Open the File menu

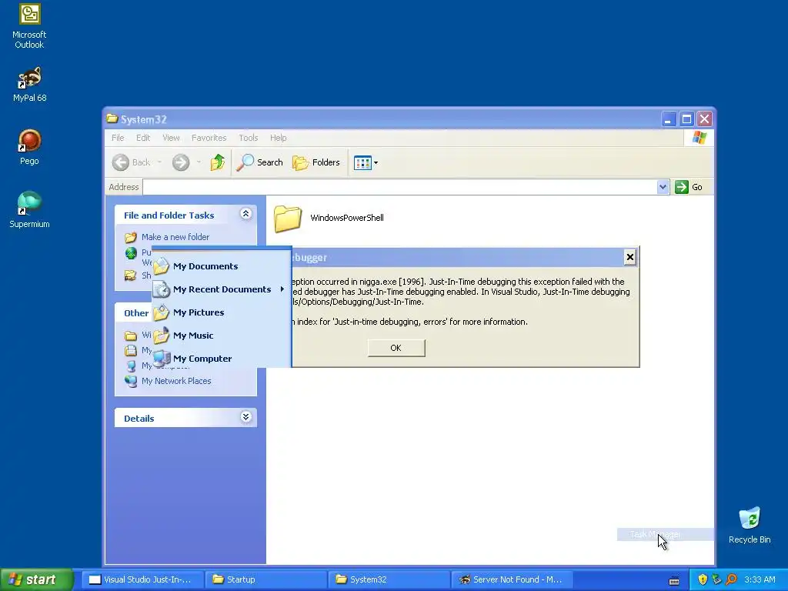pos(118,138)
